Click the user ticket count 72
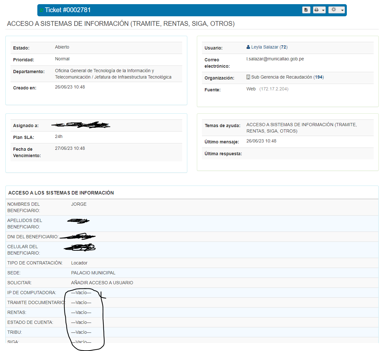 pyautogui.click(x=283, y=47)
